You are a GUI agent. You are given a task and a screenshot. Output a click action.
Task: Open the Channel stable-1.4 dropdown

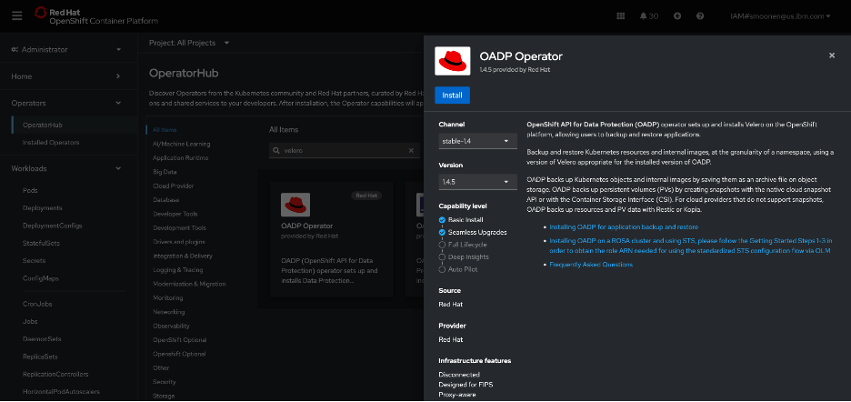(477, 141)
